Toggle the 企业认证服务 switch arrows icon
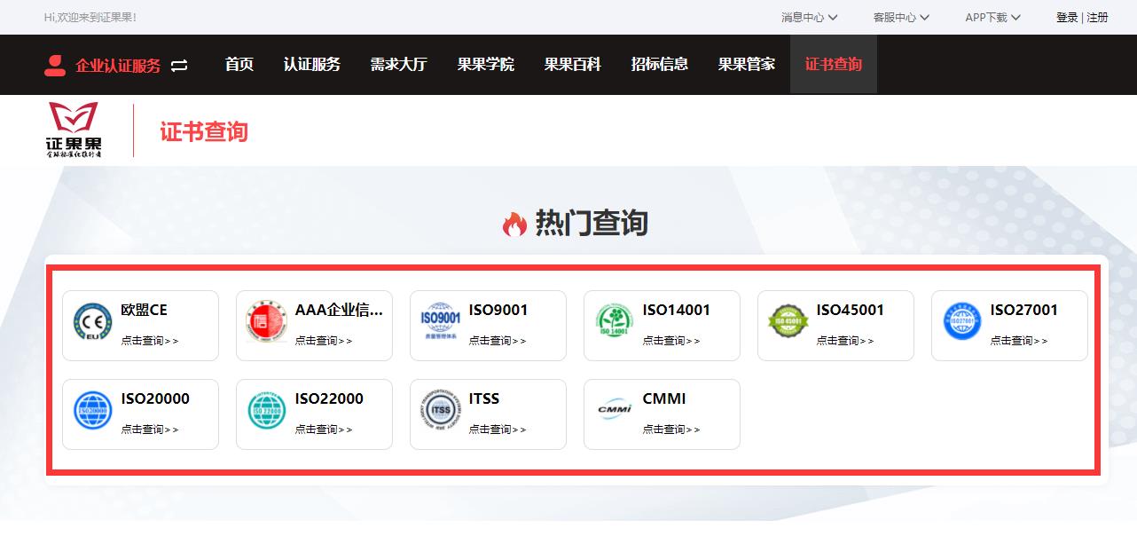Image resolution: width=1137 pixels, height=544 pixels. (179, 66)
